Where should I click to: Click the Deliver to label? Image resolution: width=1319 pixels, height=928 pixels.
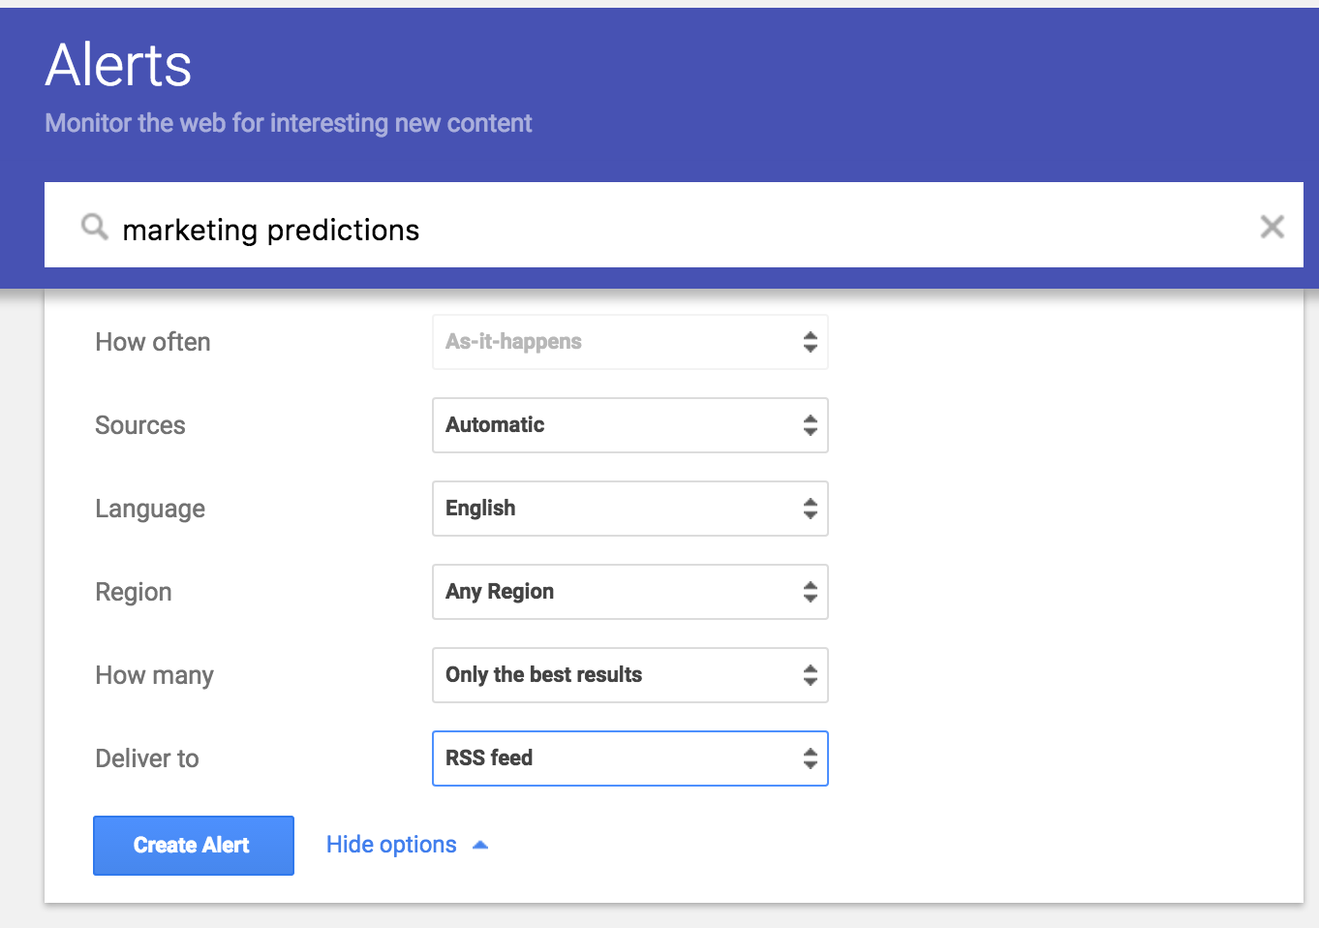(147, 758)
